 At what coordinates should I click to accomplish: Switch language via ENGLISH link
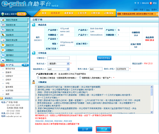[145, 3]
